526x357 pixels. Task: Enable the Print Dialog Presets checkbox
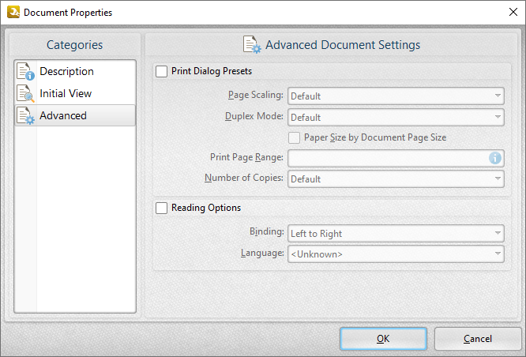[161, 71]
